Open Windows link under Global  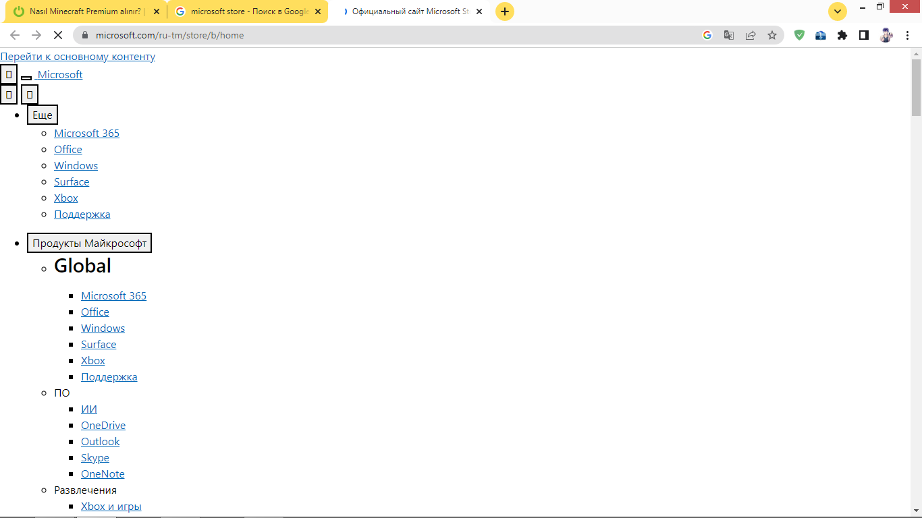[103, 328]
